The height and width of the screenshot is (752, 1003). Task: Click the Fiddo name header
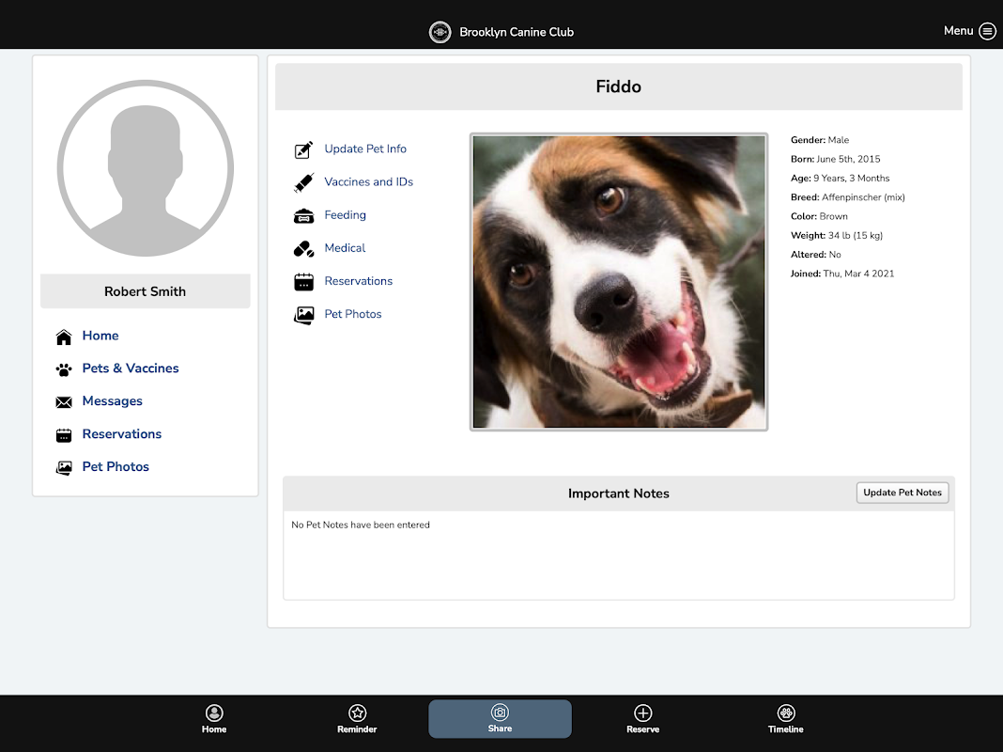(619, 86)
